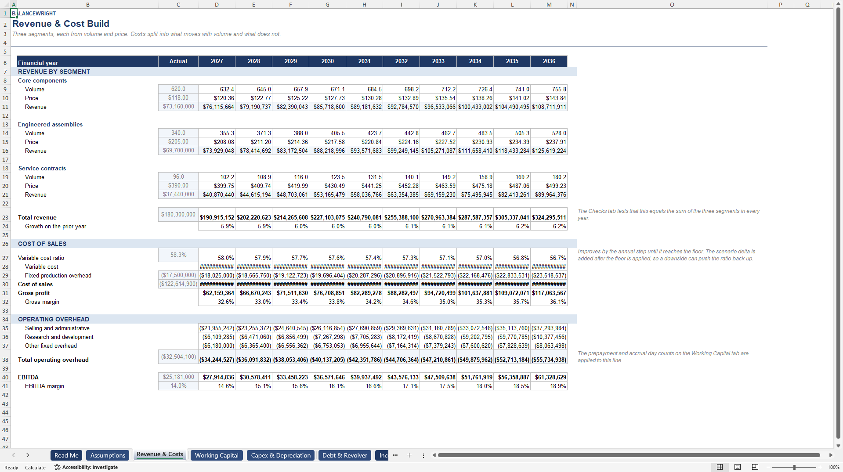
Task: Select 2036 gross margin 36.1% cell
Action: pyautogui.click(x=549, y=302)
